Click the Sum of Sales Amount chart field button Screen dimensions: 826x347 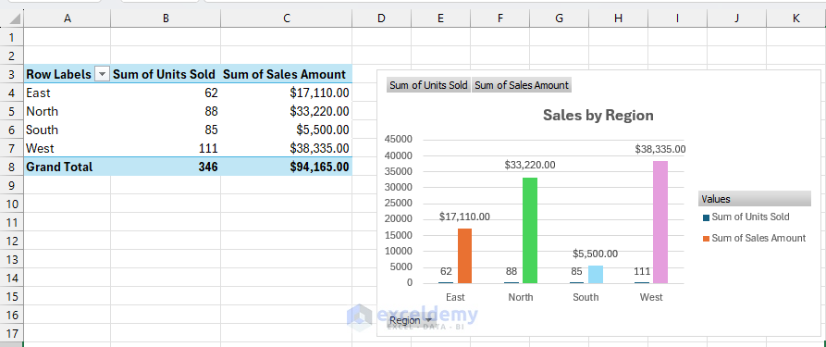(522, 85)
